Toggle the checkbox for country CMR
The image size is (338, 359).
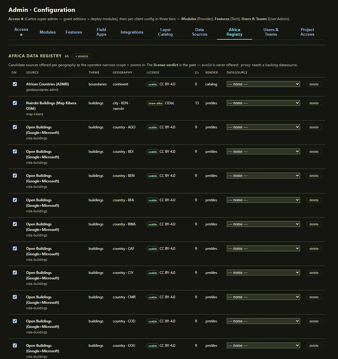(x=15, y=297)
